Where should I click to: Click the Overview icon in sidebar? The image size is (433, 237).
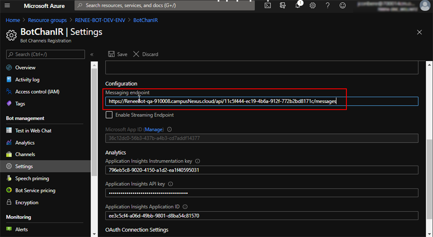tap(9, 68)
